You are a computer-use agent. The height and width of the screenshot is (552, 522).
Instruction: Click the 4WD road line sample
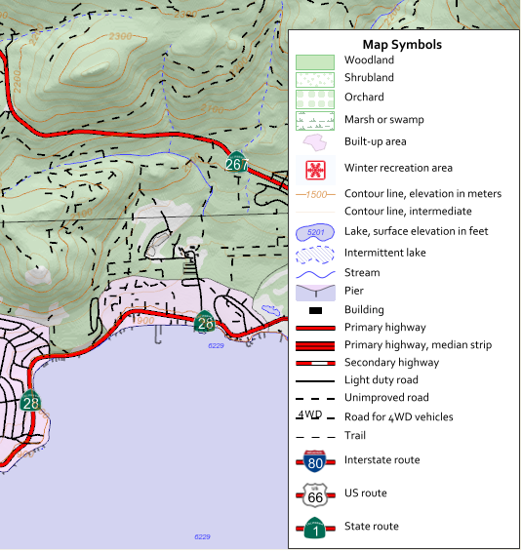315,415
